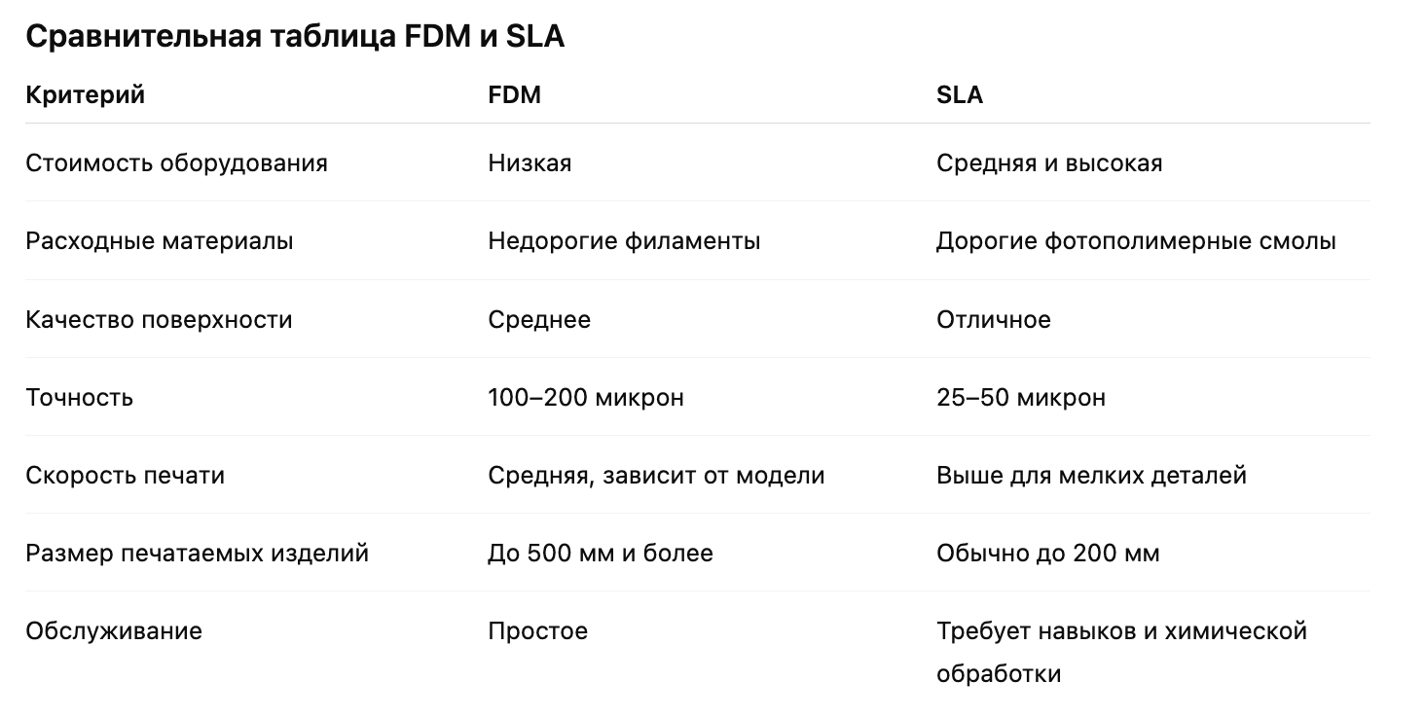Image resolution: width=1425 pixels, height=717 pixels.
Task: Click the 'Обслуживание' row label
Action: pos(114,630)
